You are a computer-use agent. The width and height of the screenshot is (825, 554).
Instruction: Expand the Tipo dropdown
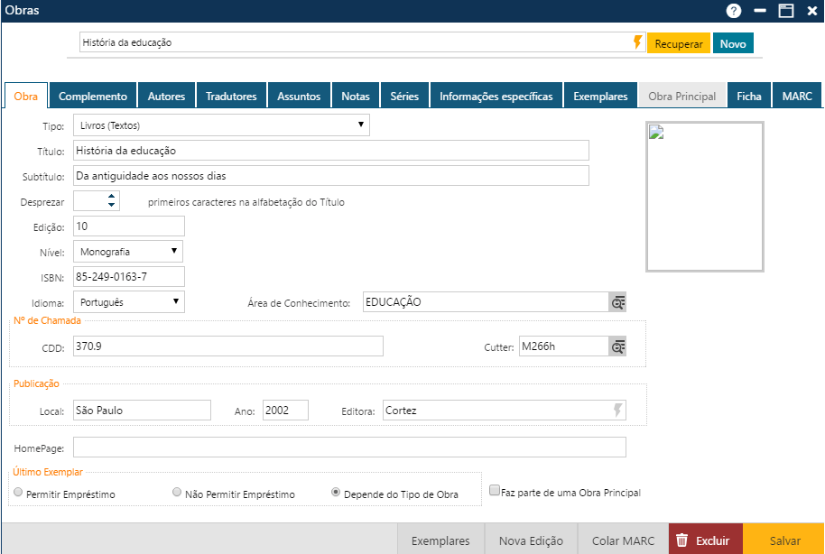coord(220,125)
